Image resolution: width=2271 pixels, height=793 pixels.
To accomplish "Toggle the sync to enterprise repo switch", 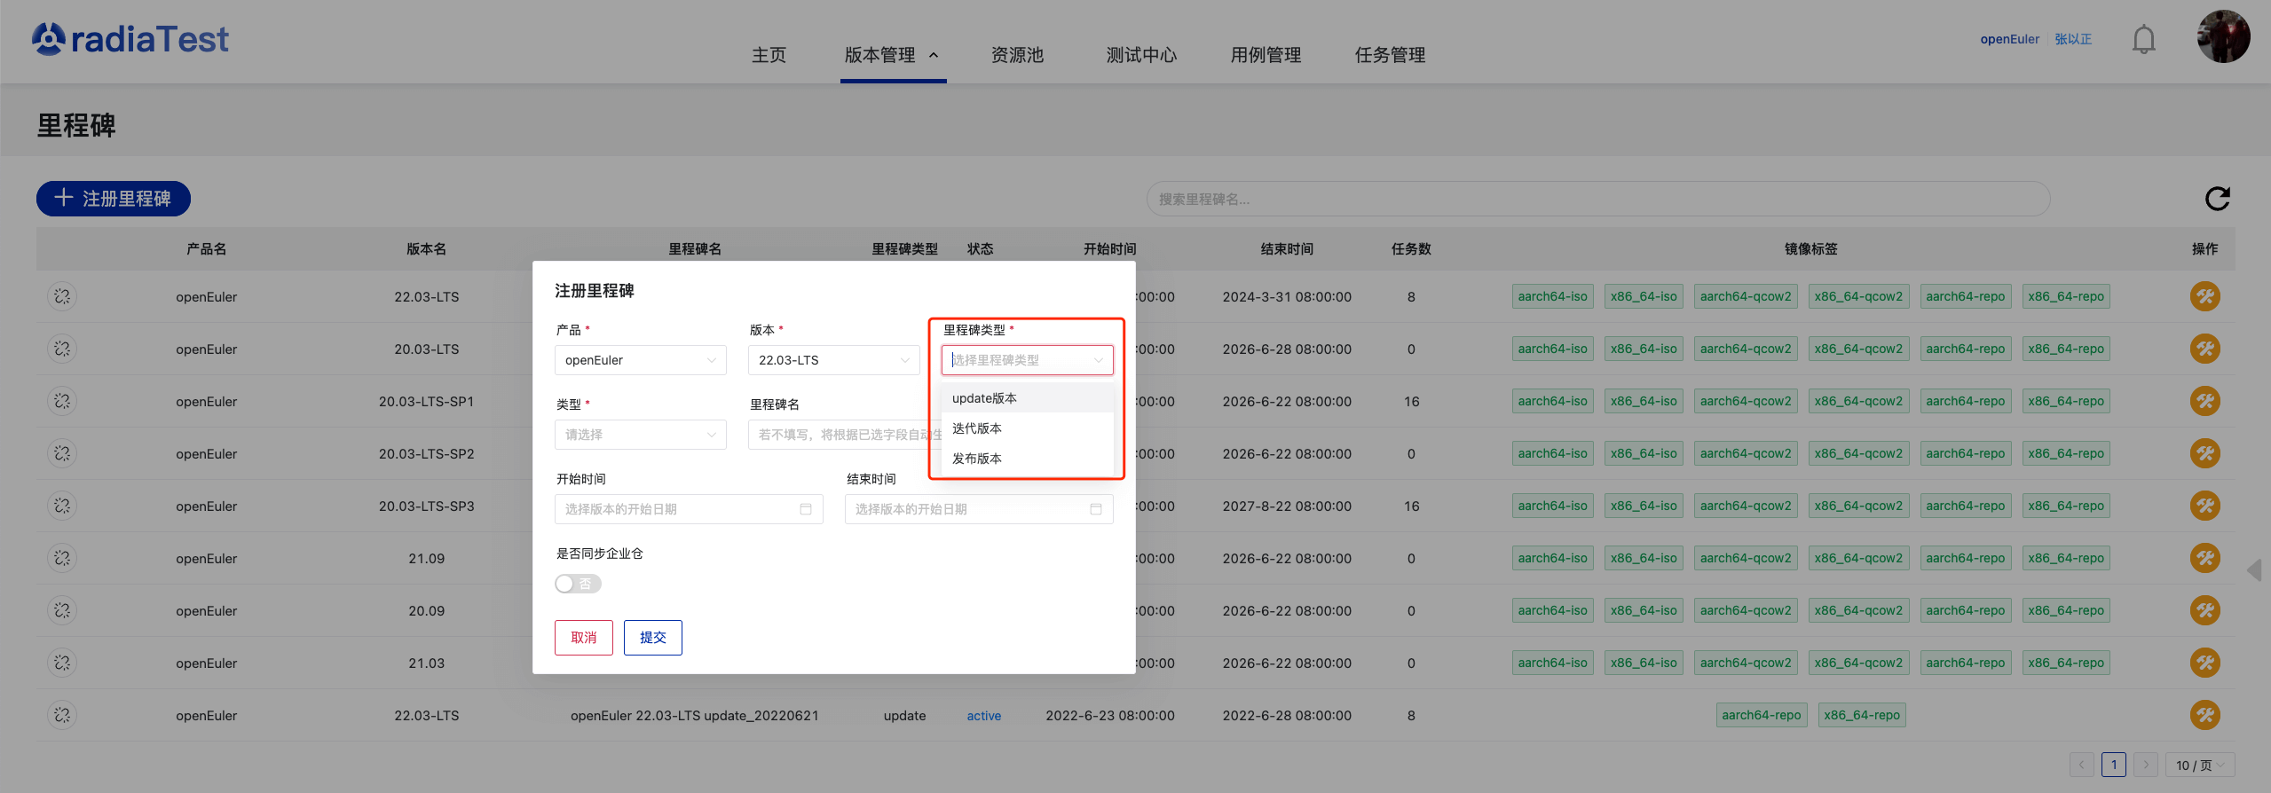I will (x=578, y=584).
